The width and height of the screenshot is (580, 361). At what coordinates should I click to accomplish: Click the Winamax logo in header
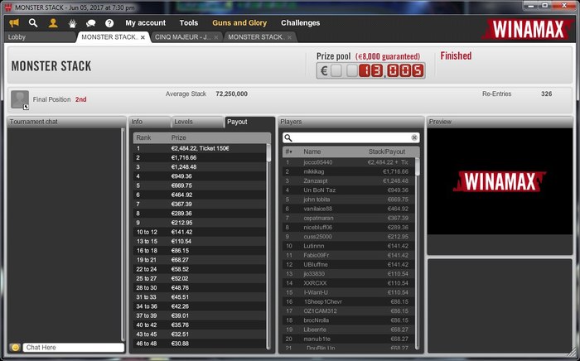529,29
